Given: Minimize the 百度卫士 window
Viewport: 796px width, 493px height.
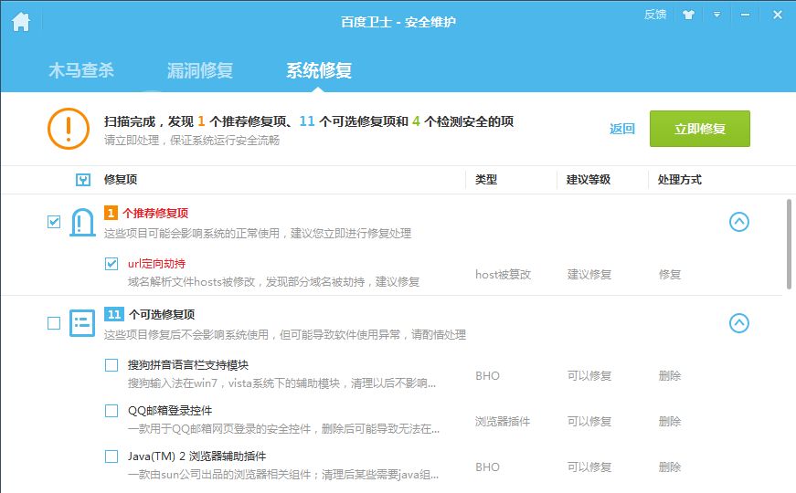Looking at the screenshot, I should pyautogui.click(x=745, y=16).
